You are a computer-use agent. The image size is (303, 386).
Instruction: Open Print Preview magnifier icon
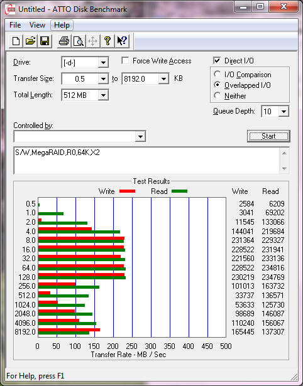pos(79,41)
